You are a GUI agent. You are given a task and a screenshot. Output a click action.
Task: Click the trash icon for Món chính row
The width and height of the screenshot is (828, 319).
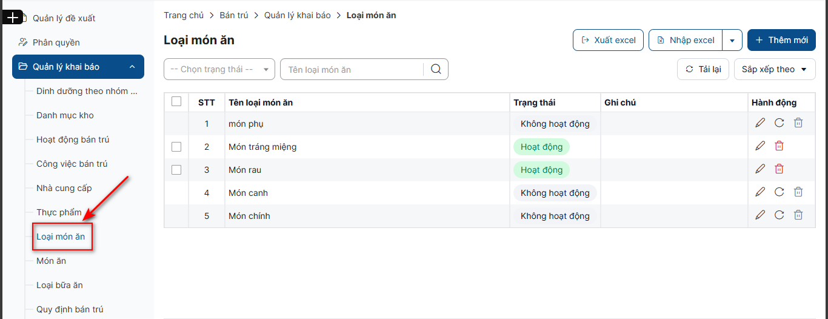point(798,215)
